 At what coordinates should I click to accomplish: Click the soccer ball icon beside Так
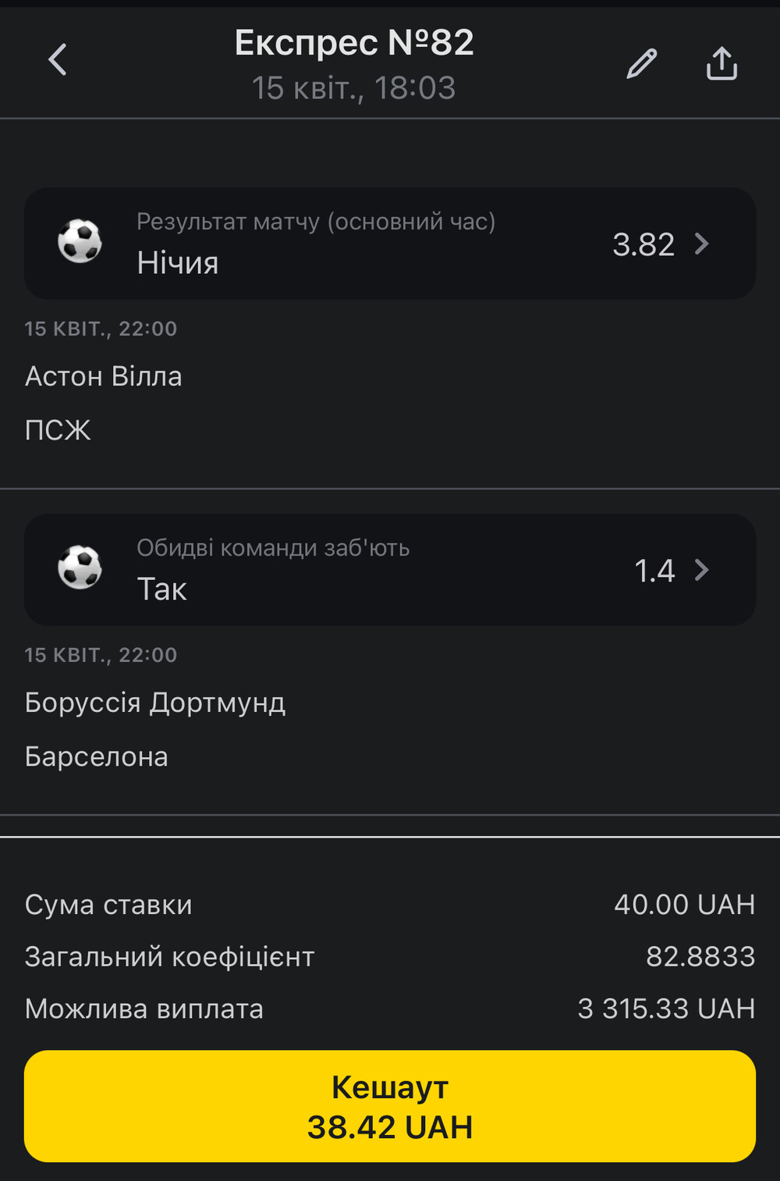pyautogui.click(x=80, y=567)
